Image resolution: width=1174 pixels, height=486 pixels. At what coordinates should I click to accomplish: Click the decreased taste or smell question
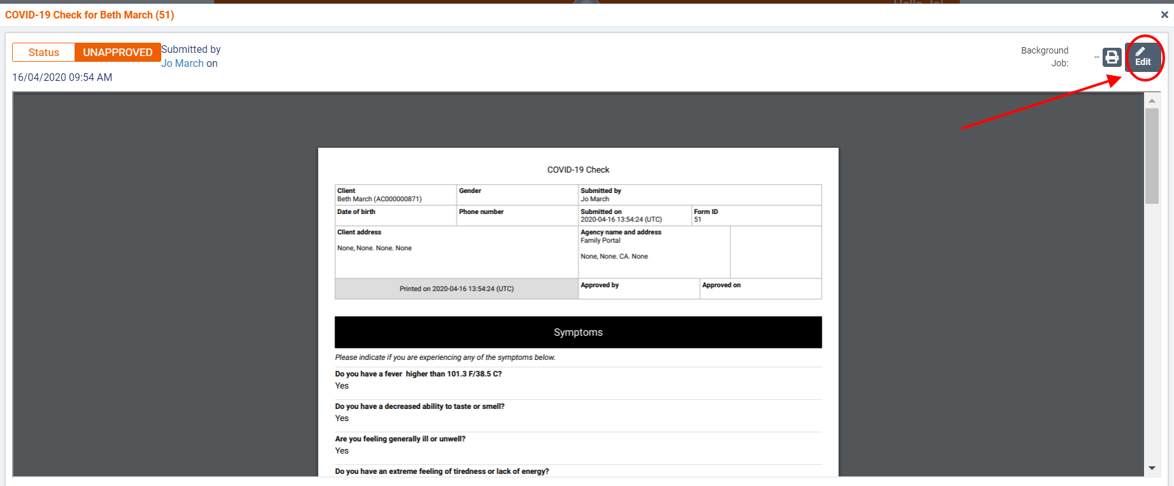click(x=419, y=406)
